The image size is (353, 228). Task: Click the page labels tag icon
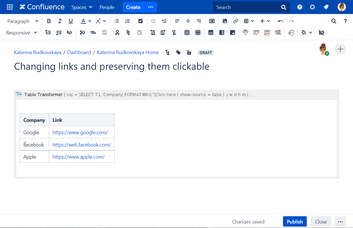point(178,52)
